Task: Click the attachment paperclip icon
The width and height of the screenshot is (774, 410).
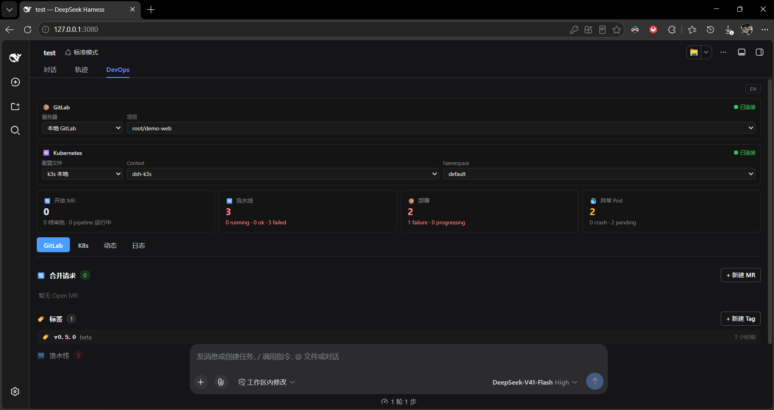Action: pos(221,382)
